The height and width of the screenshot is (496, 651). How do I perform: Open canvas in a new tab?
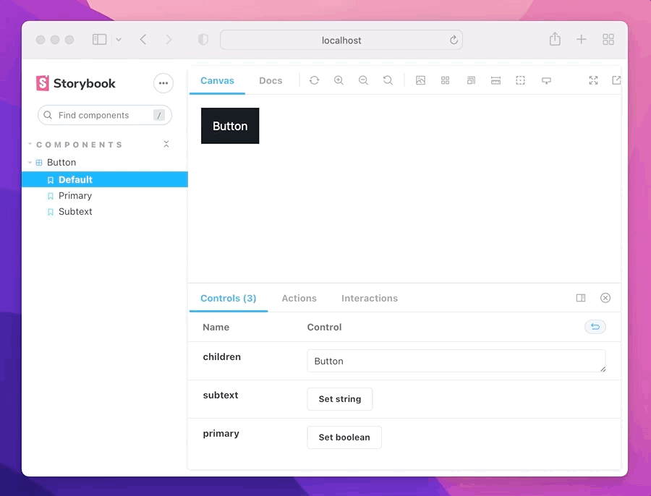(616, 80)
